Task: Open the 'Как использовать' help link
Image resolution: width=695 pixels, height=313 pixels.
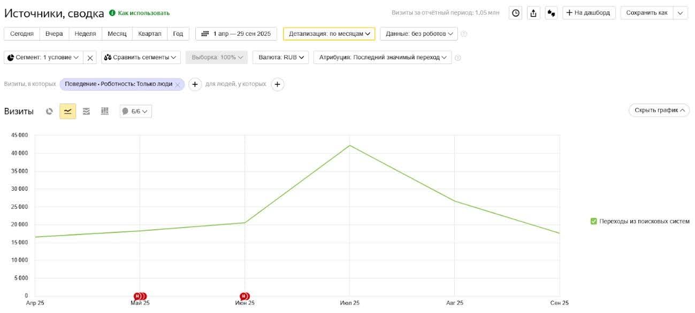Action: click(143, 13)
